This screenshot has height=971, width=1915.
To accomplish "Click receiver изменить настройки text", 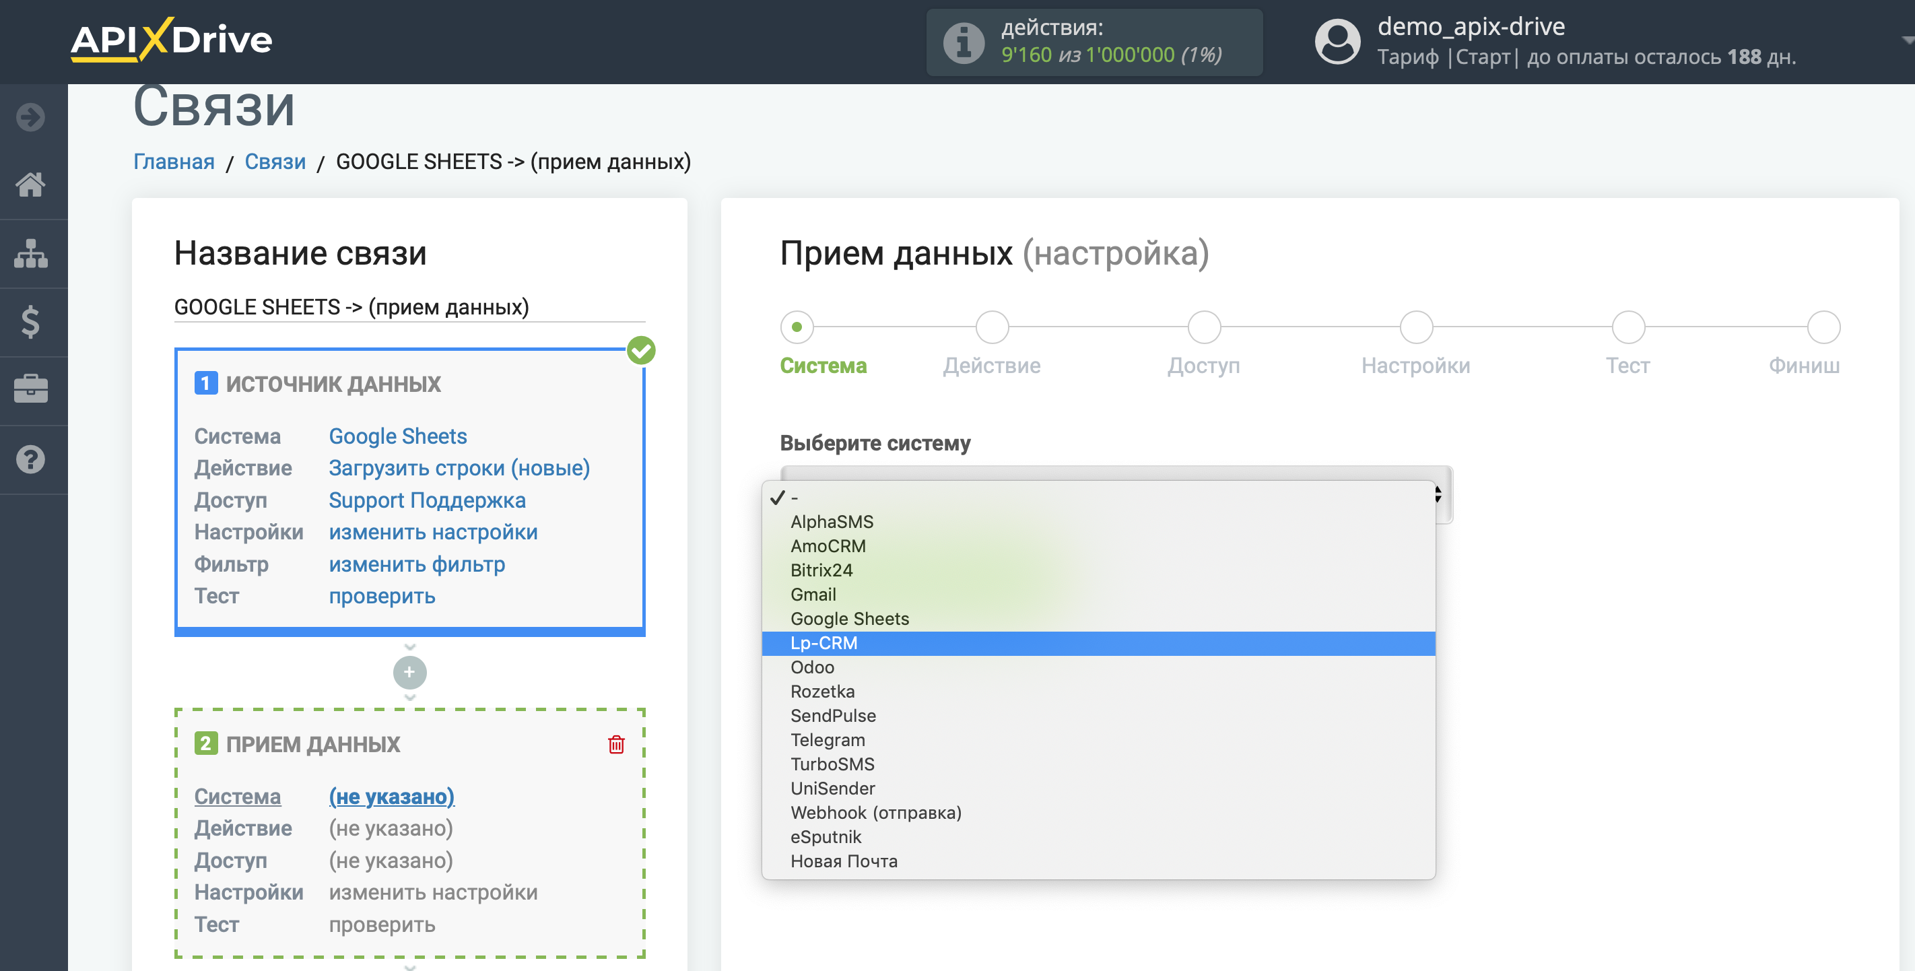I will (x=434, y=892).
